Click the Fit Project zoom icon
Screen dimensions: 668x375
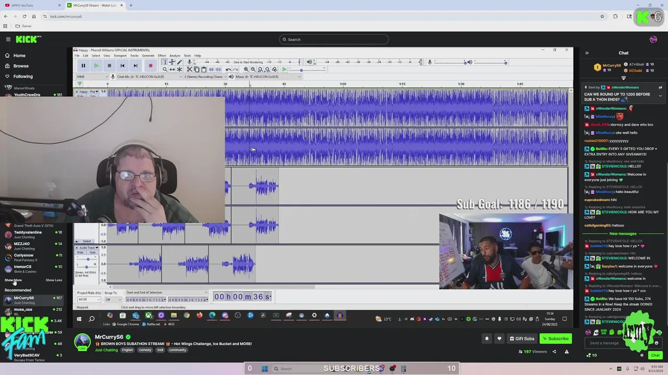267,69
